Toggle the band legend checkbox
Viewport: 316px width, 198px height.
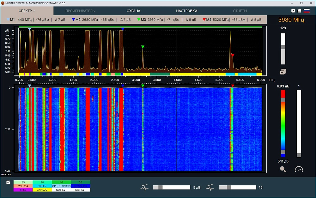click(x=8, y=182)
